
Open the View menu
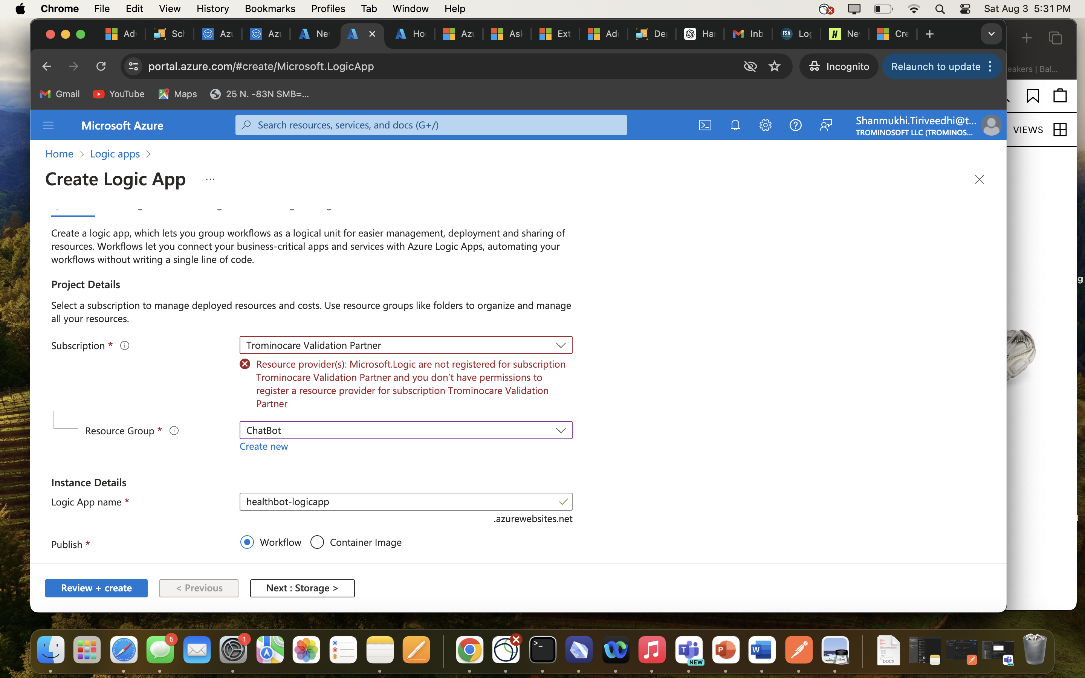(170, 9)
